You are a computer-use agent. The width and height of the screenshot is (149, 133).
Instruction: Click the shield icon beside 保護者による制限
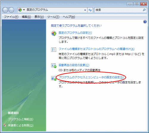click(5, 125)
